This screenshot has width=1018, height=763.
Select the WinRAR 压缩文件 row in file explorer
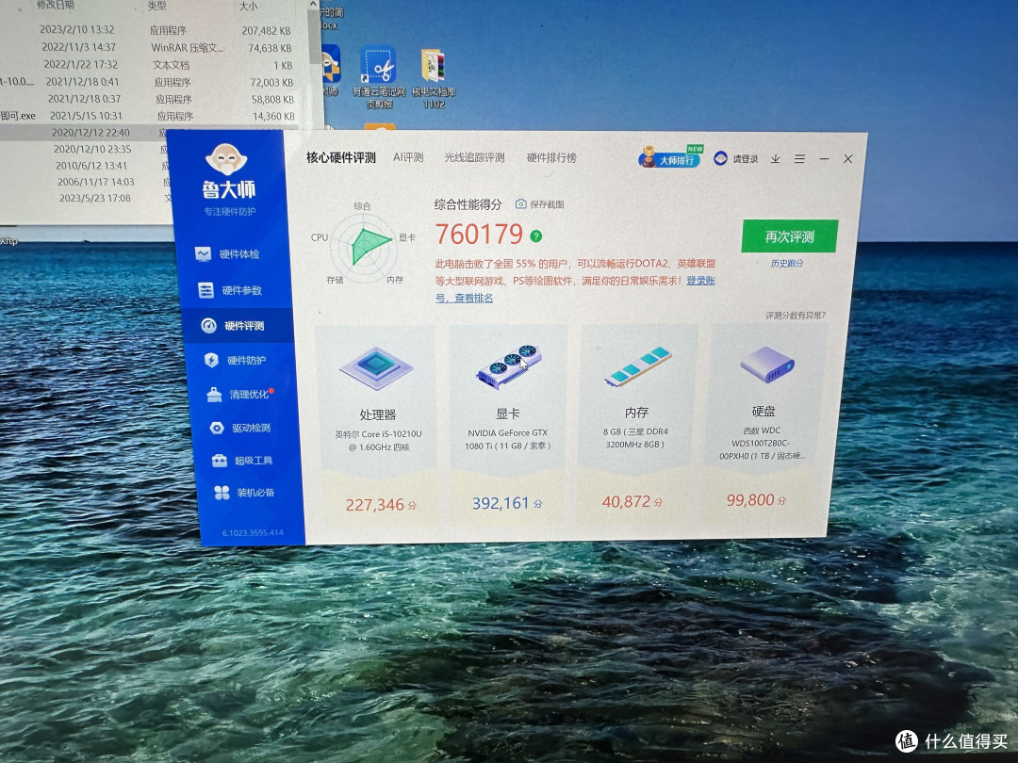click(x=156, y=47)
